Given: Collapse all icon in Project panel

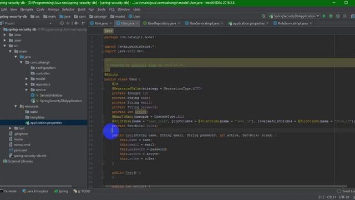Looking at the screenshot, I should (x=68, y=23).
